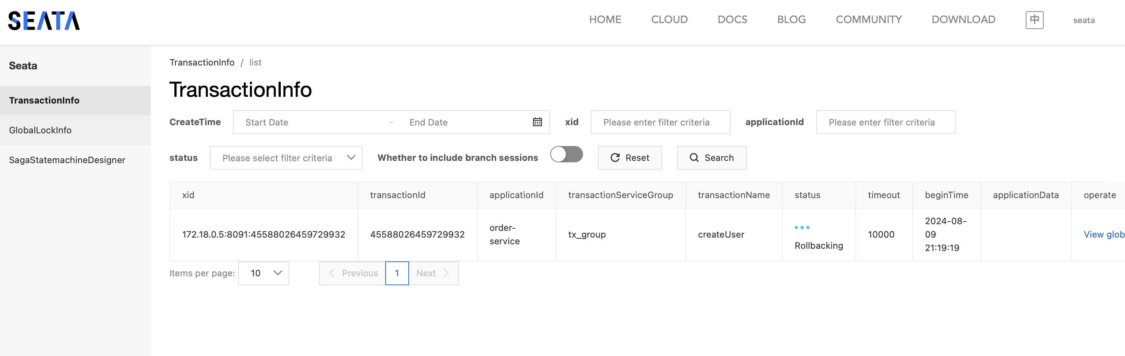Click the timeout column header

click(884, 195)
